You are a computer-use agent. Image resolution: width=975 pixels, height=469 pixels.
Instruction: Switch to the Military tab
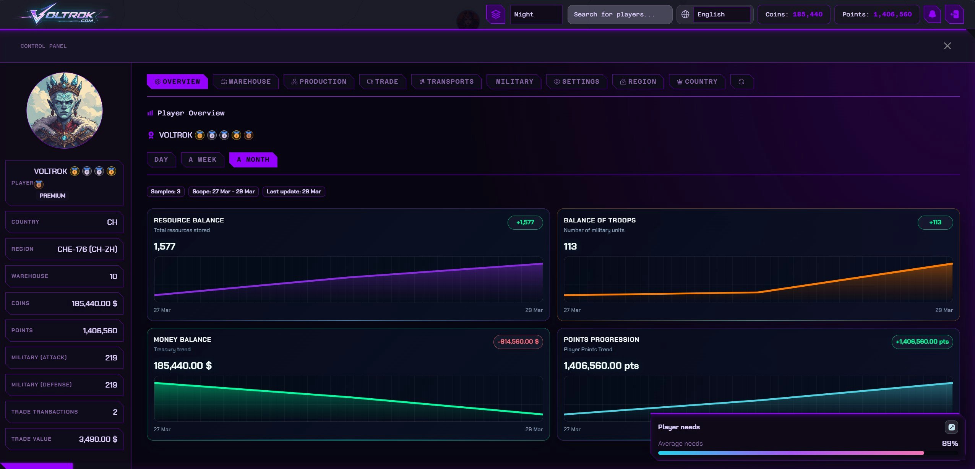514,82
